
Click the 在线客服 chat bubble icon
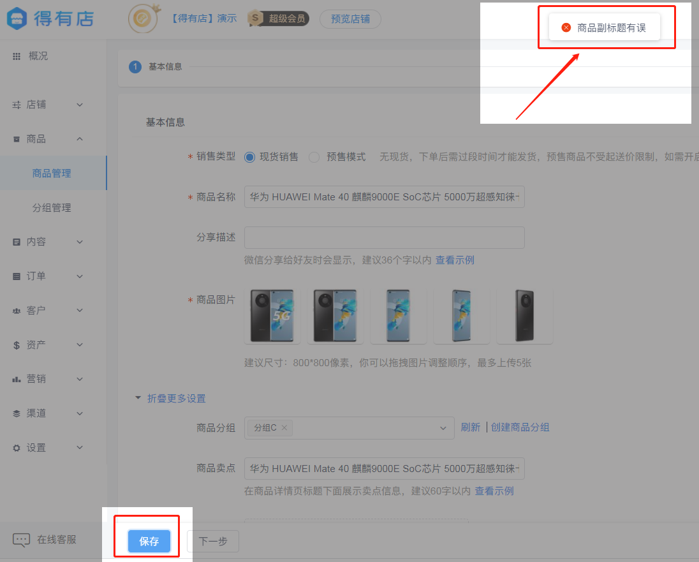[21, 540]
